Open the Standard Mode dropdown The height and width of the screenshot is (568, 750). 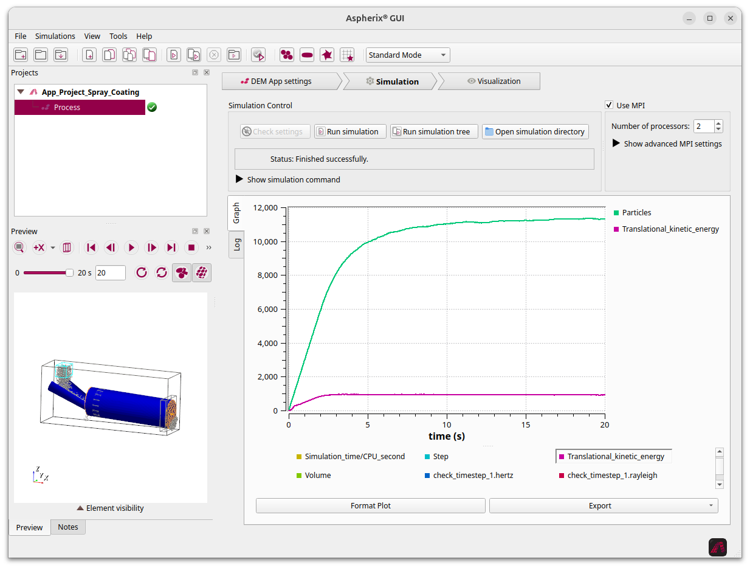(x=408, y=55)
